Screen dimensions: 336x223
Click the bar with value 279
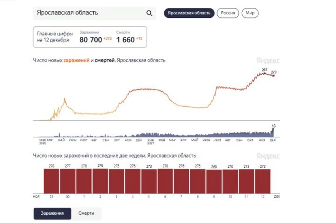(x=100, y=181)
